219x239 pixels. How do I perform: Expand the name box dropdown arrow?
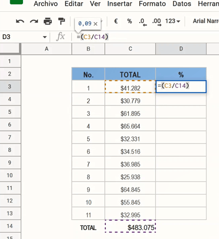[45, 37]
